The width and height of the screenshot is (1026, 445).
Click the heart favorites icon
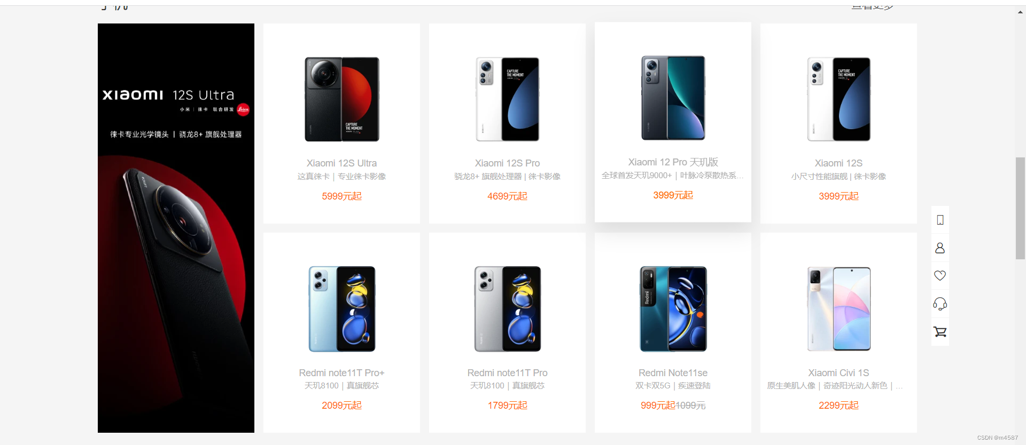pos(940,276)
